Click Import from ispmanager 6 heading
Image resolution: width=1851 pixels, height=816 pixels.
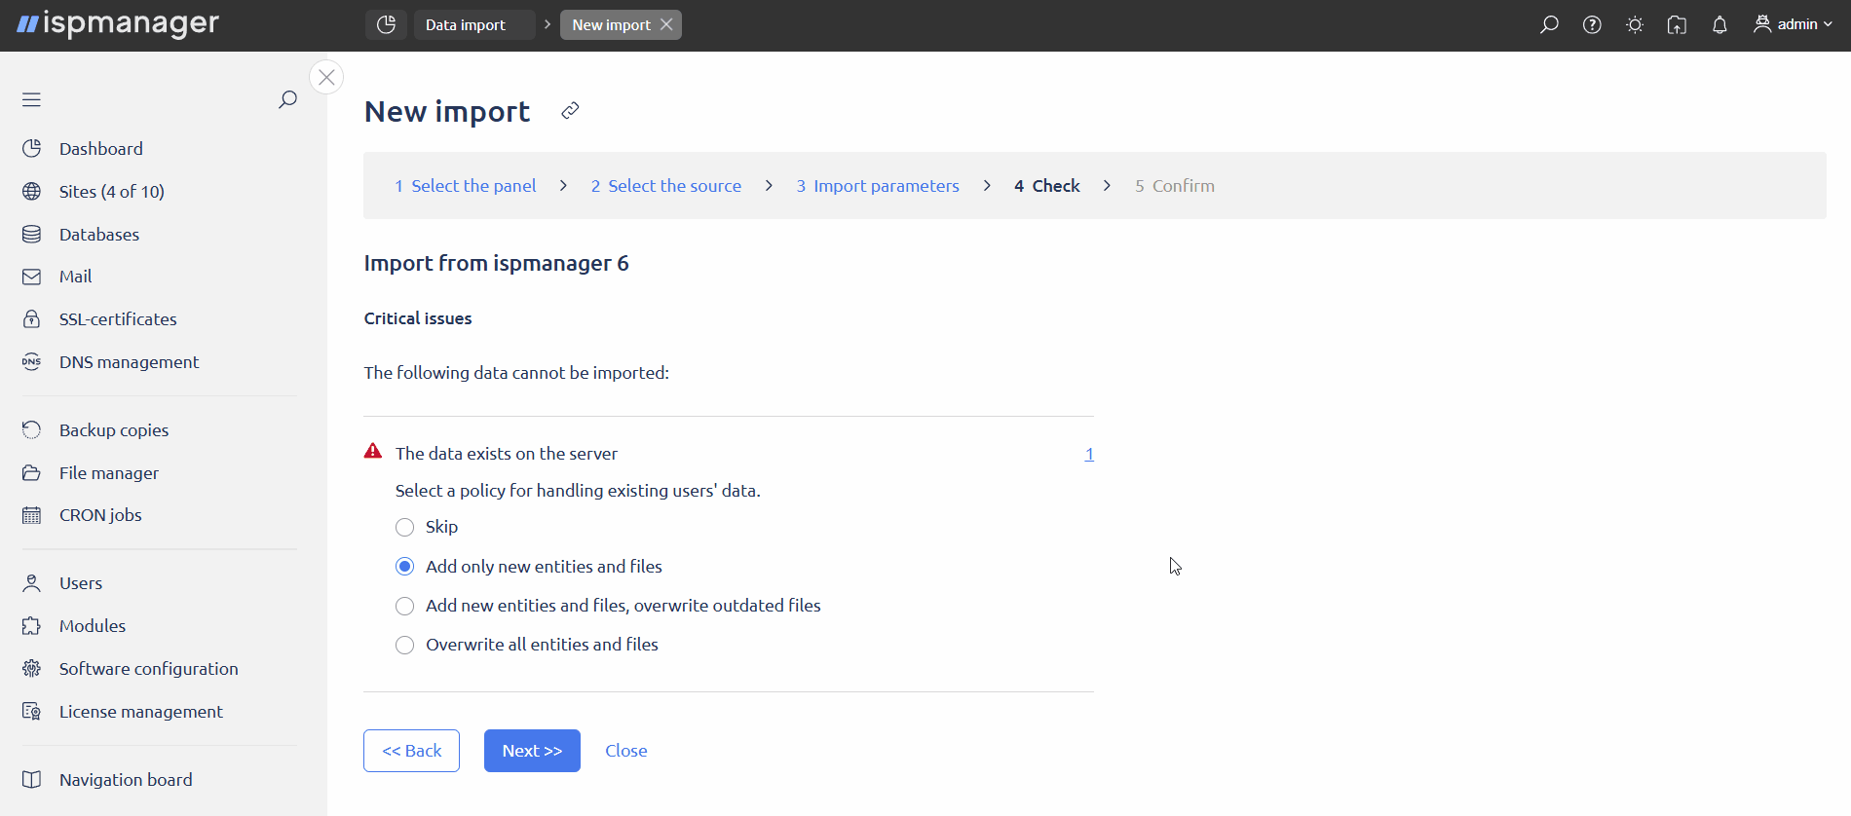point(497,264)
